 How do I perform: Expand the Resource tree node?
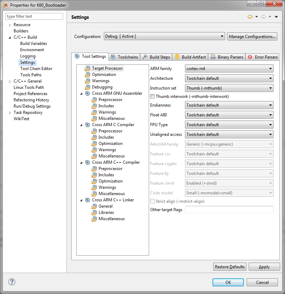[10, 25]
